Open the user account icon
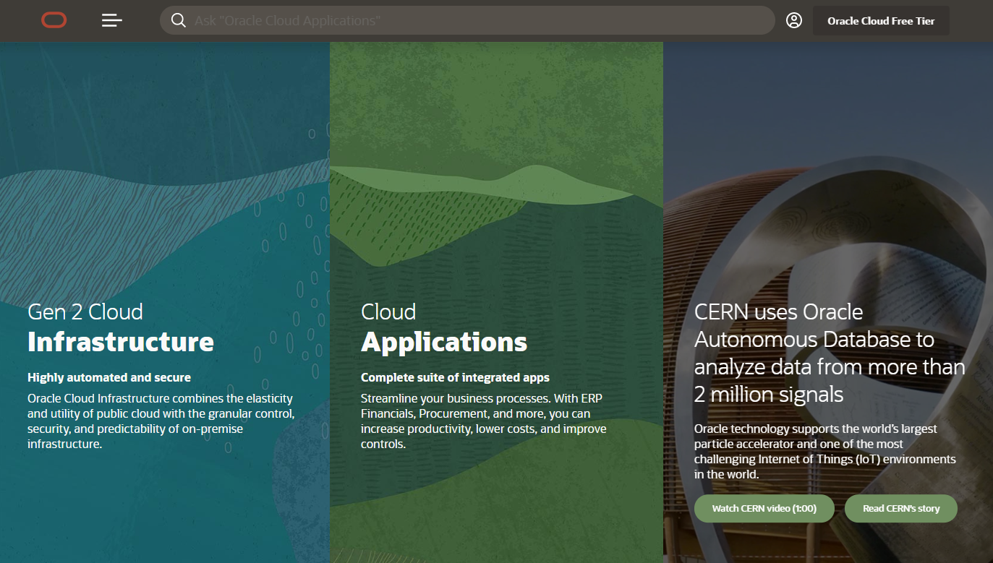The height and width of the screenshot is (563, 993). pyautogui.click(x=794, y=20)
